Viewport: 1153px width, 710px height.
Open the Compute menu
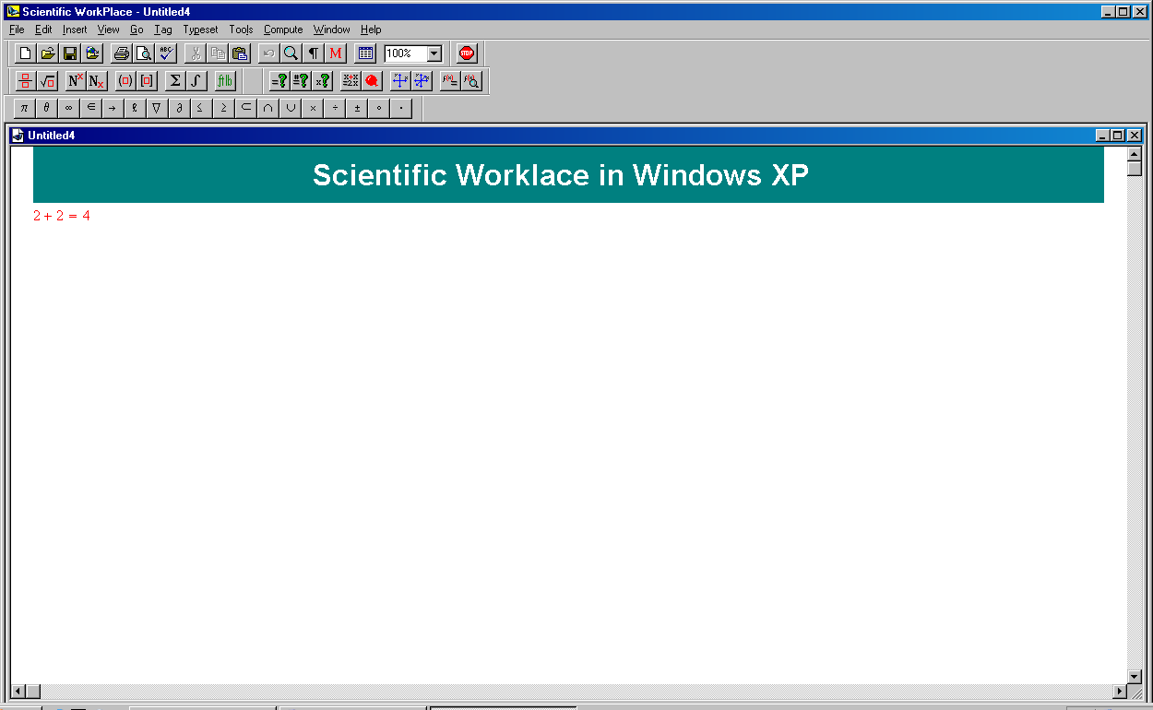click(283, 30)
